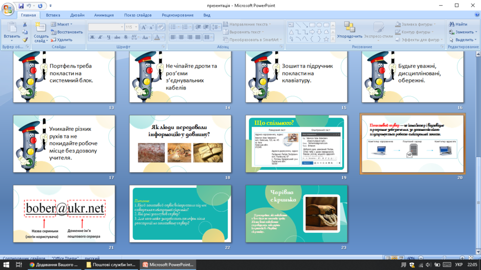The image size is (481, 270).
Task: Click the Increase Font Size icon
Action: coord(143,27)
